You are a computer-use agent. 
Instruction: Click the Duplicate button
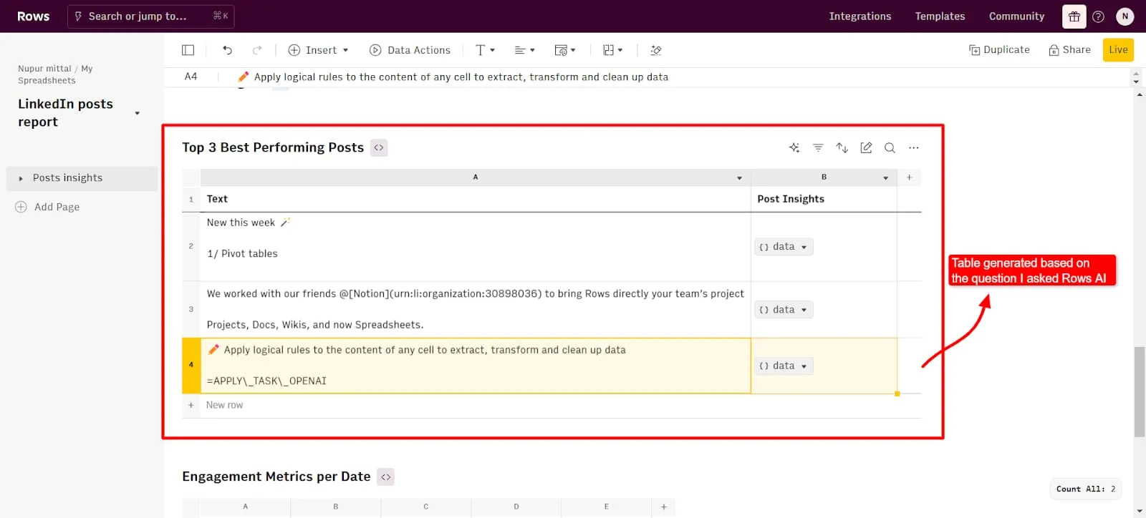click(999, 50)
